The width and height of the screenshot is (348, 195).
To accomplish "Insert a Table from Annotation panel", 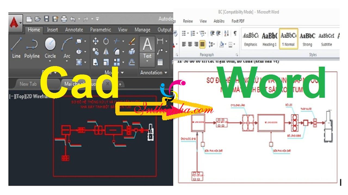I will pyautogui.click(x=160, y=62).
